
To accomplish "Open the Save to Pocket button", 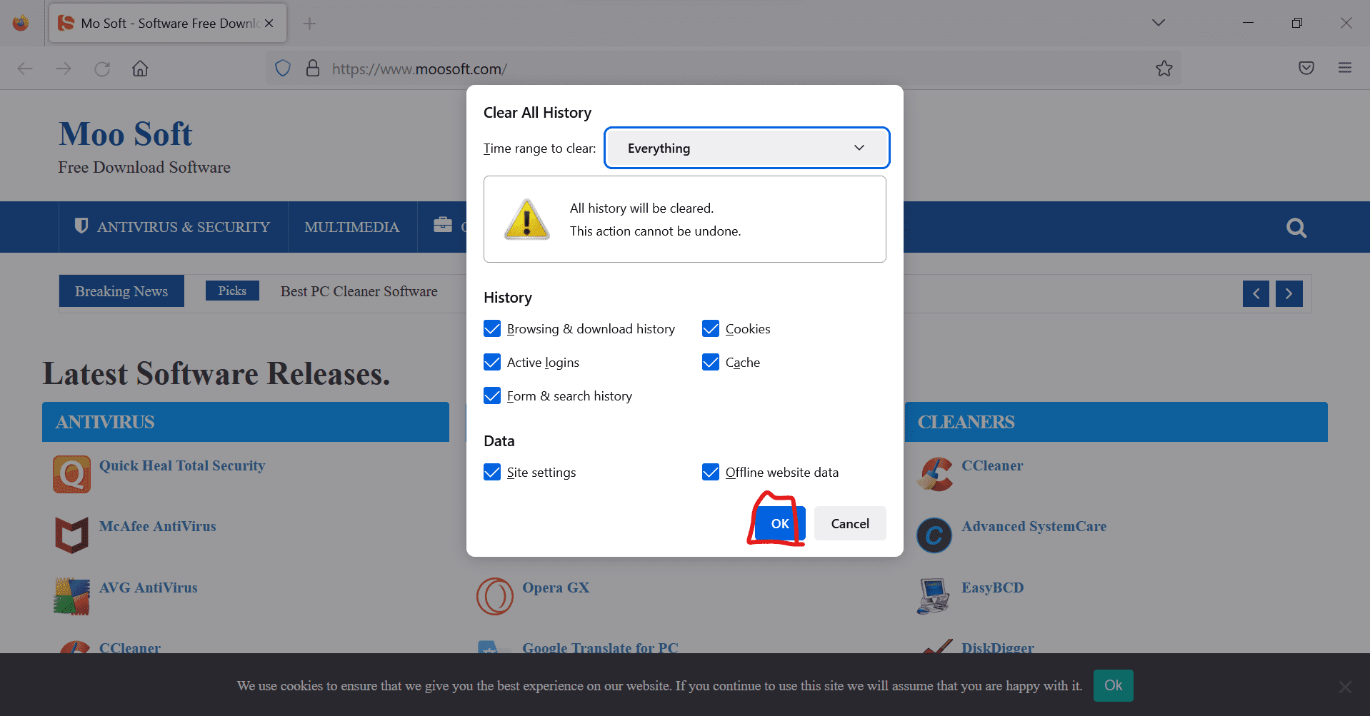I will point(1306,68).
